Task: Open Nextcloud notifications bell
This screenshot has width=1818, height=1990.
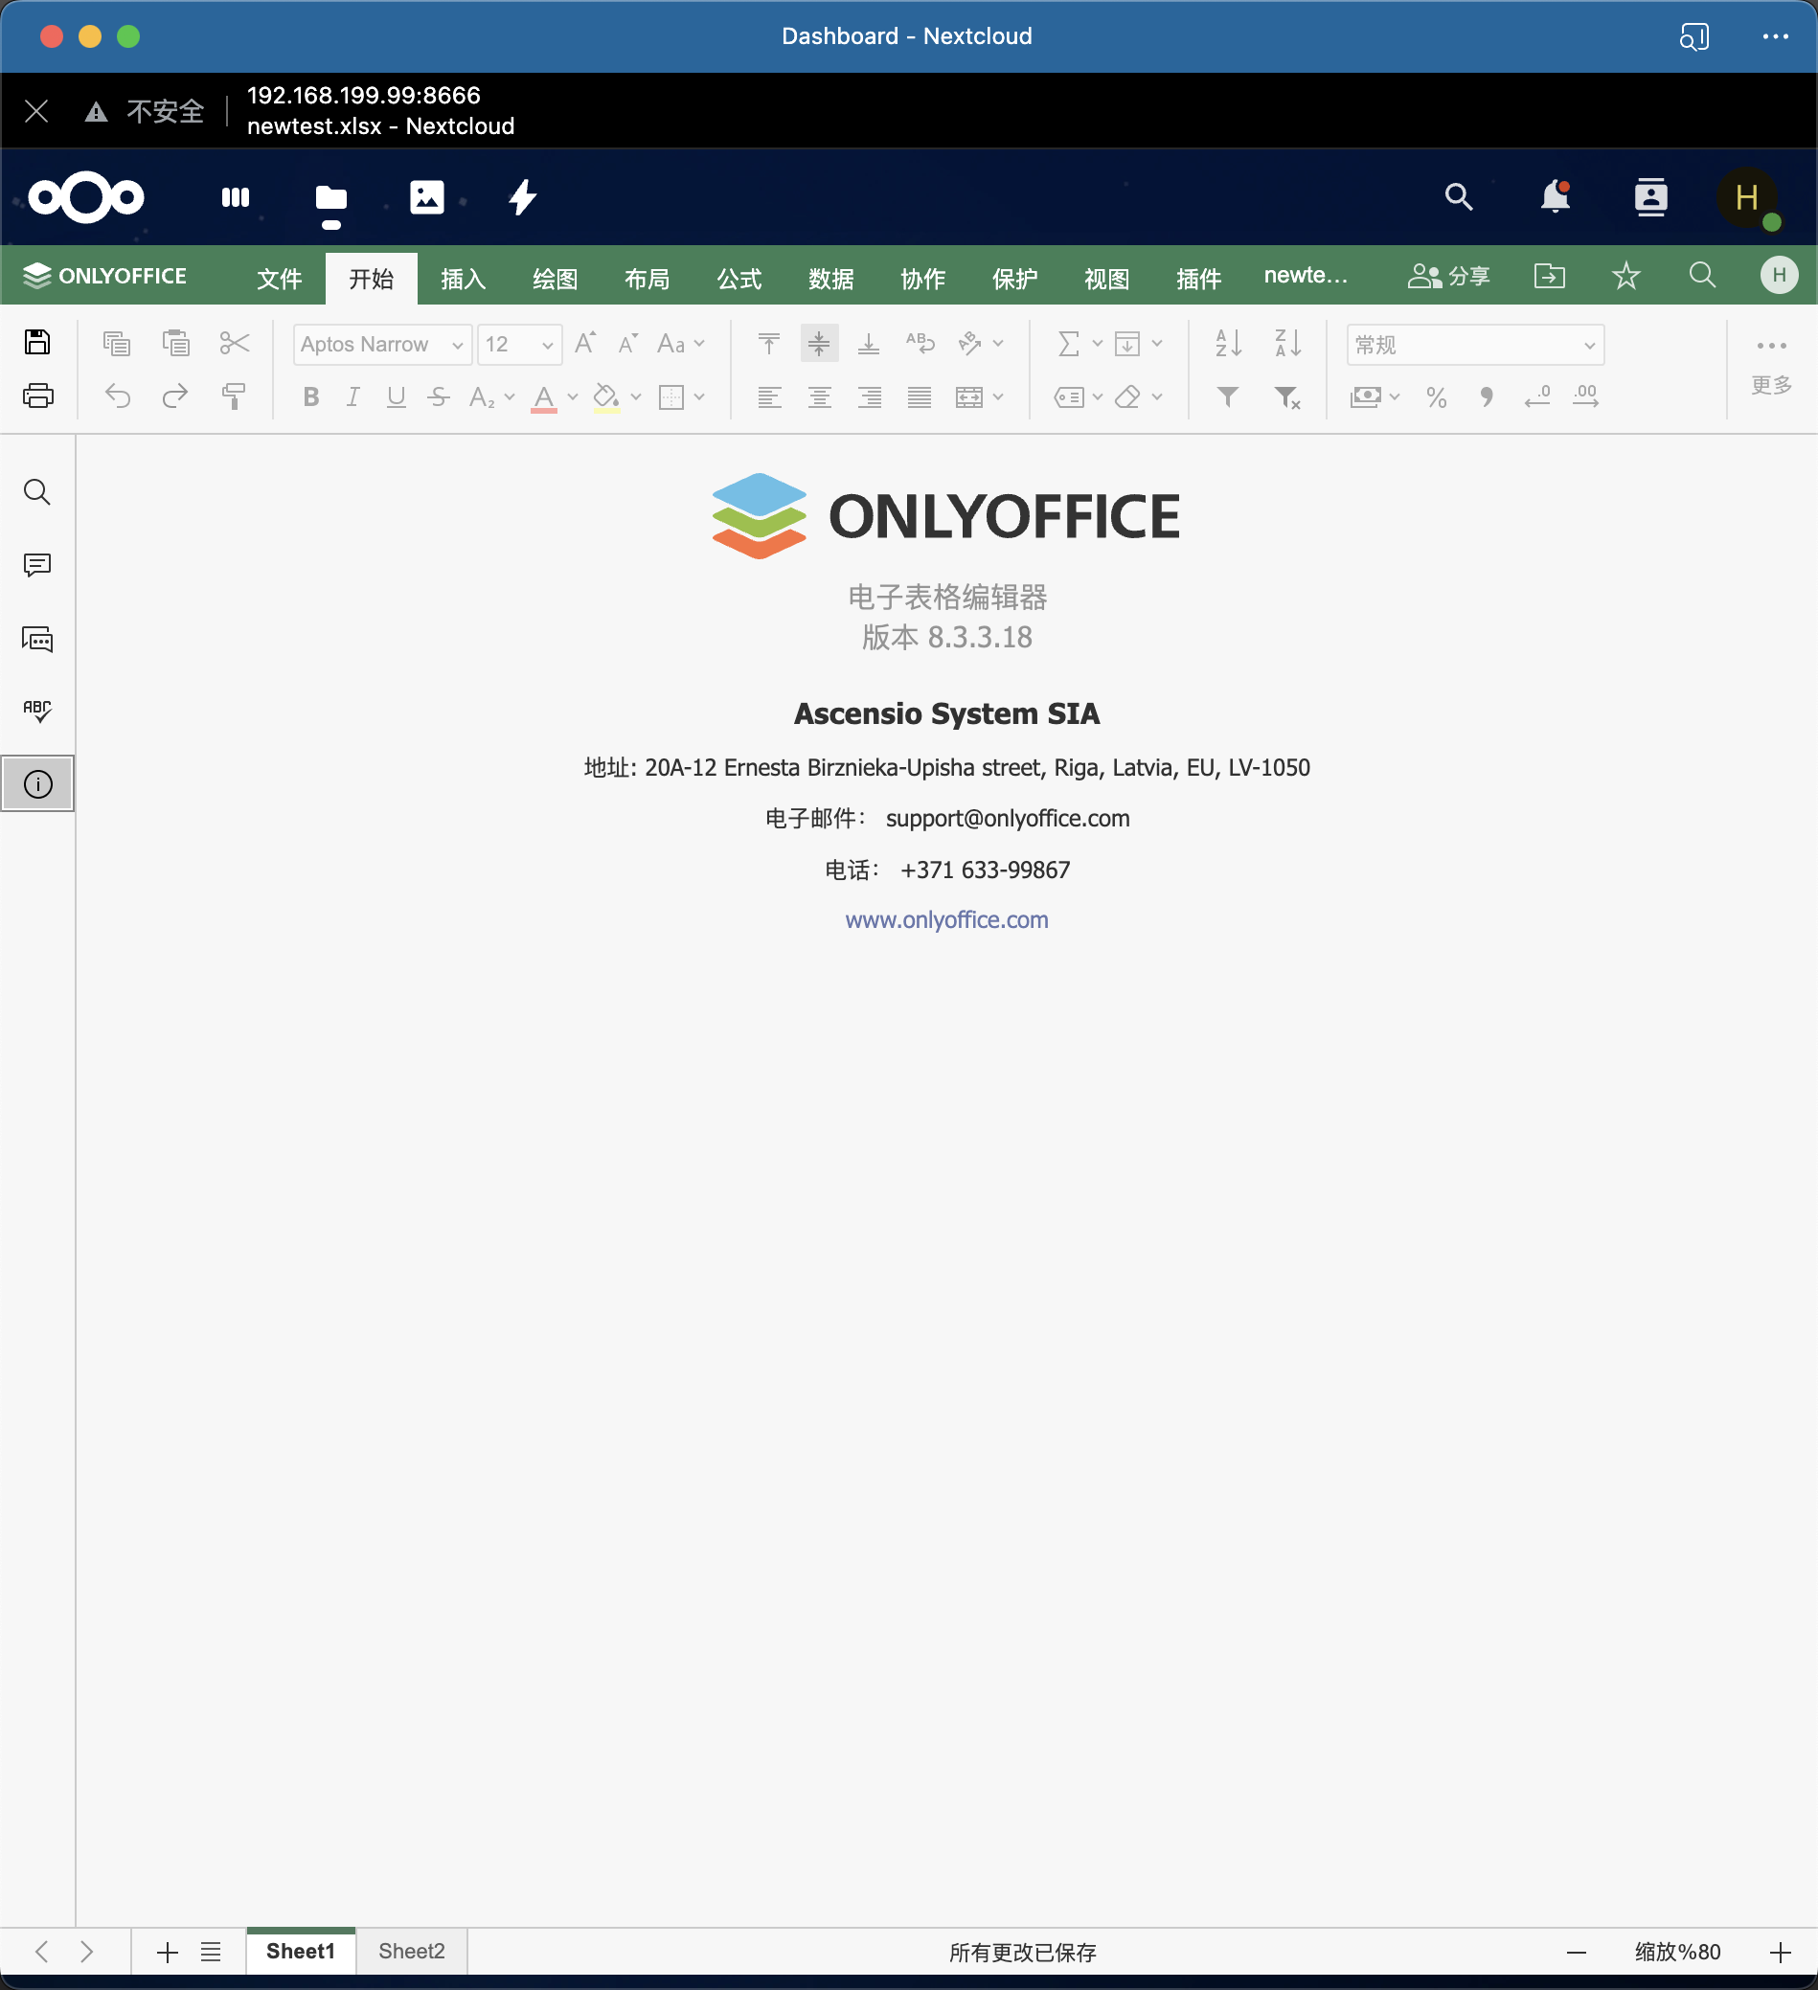Action: click(x=1556, y=196)
